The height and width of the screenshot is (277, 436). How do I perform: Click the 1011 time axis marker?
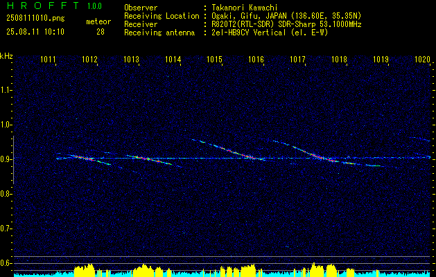(x=48, y=60)
